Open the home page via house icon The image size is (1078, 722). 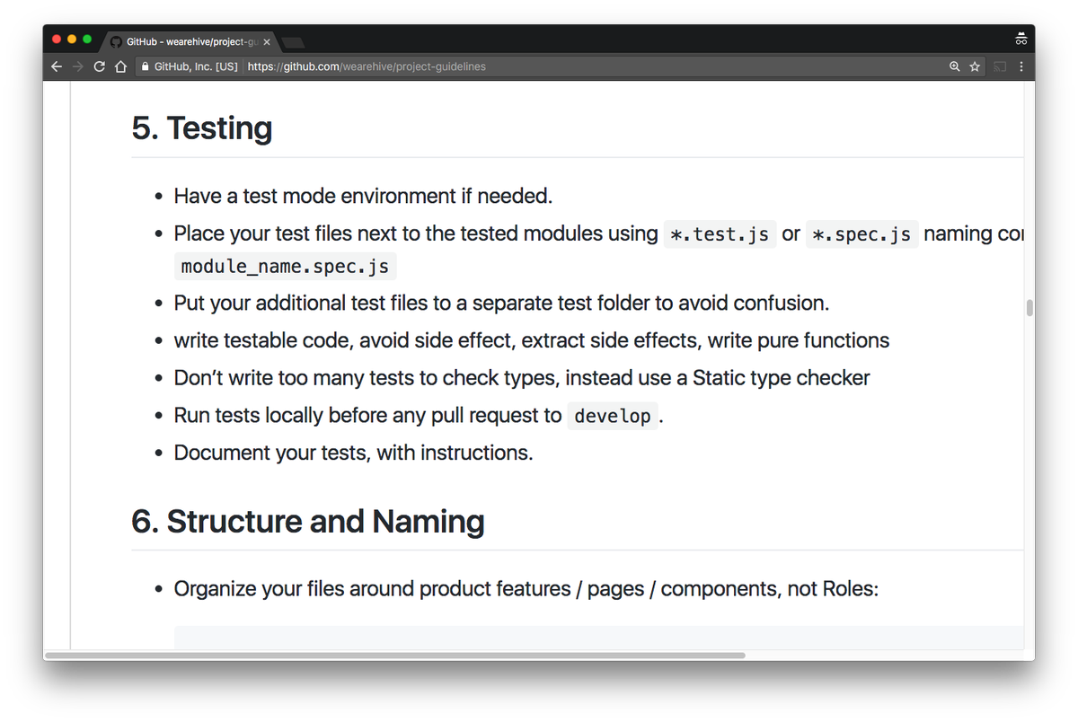pos(120,66)
